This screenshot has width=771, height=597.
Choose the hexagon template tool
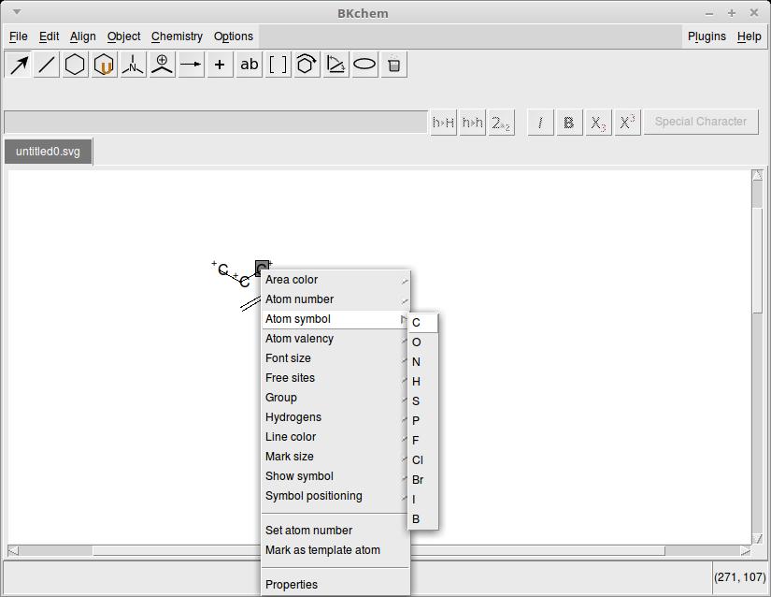click(x=76, y=65)
